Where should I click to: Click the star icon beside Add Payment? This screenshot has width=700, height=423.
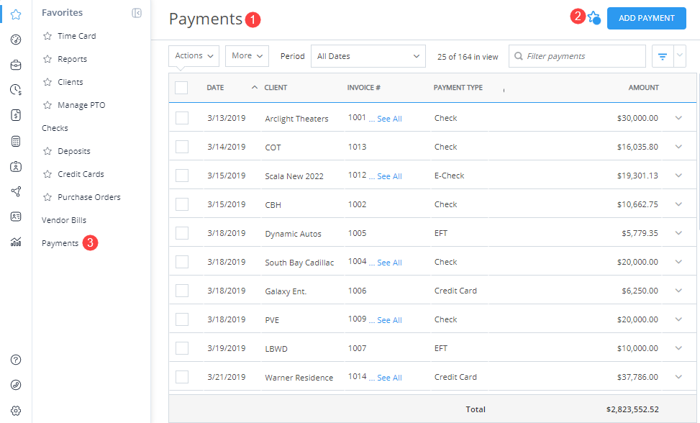594,17
